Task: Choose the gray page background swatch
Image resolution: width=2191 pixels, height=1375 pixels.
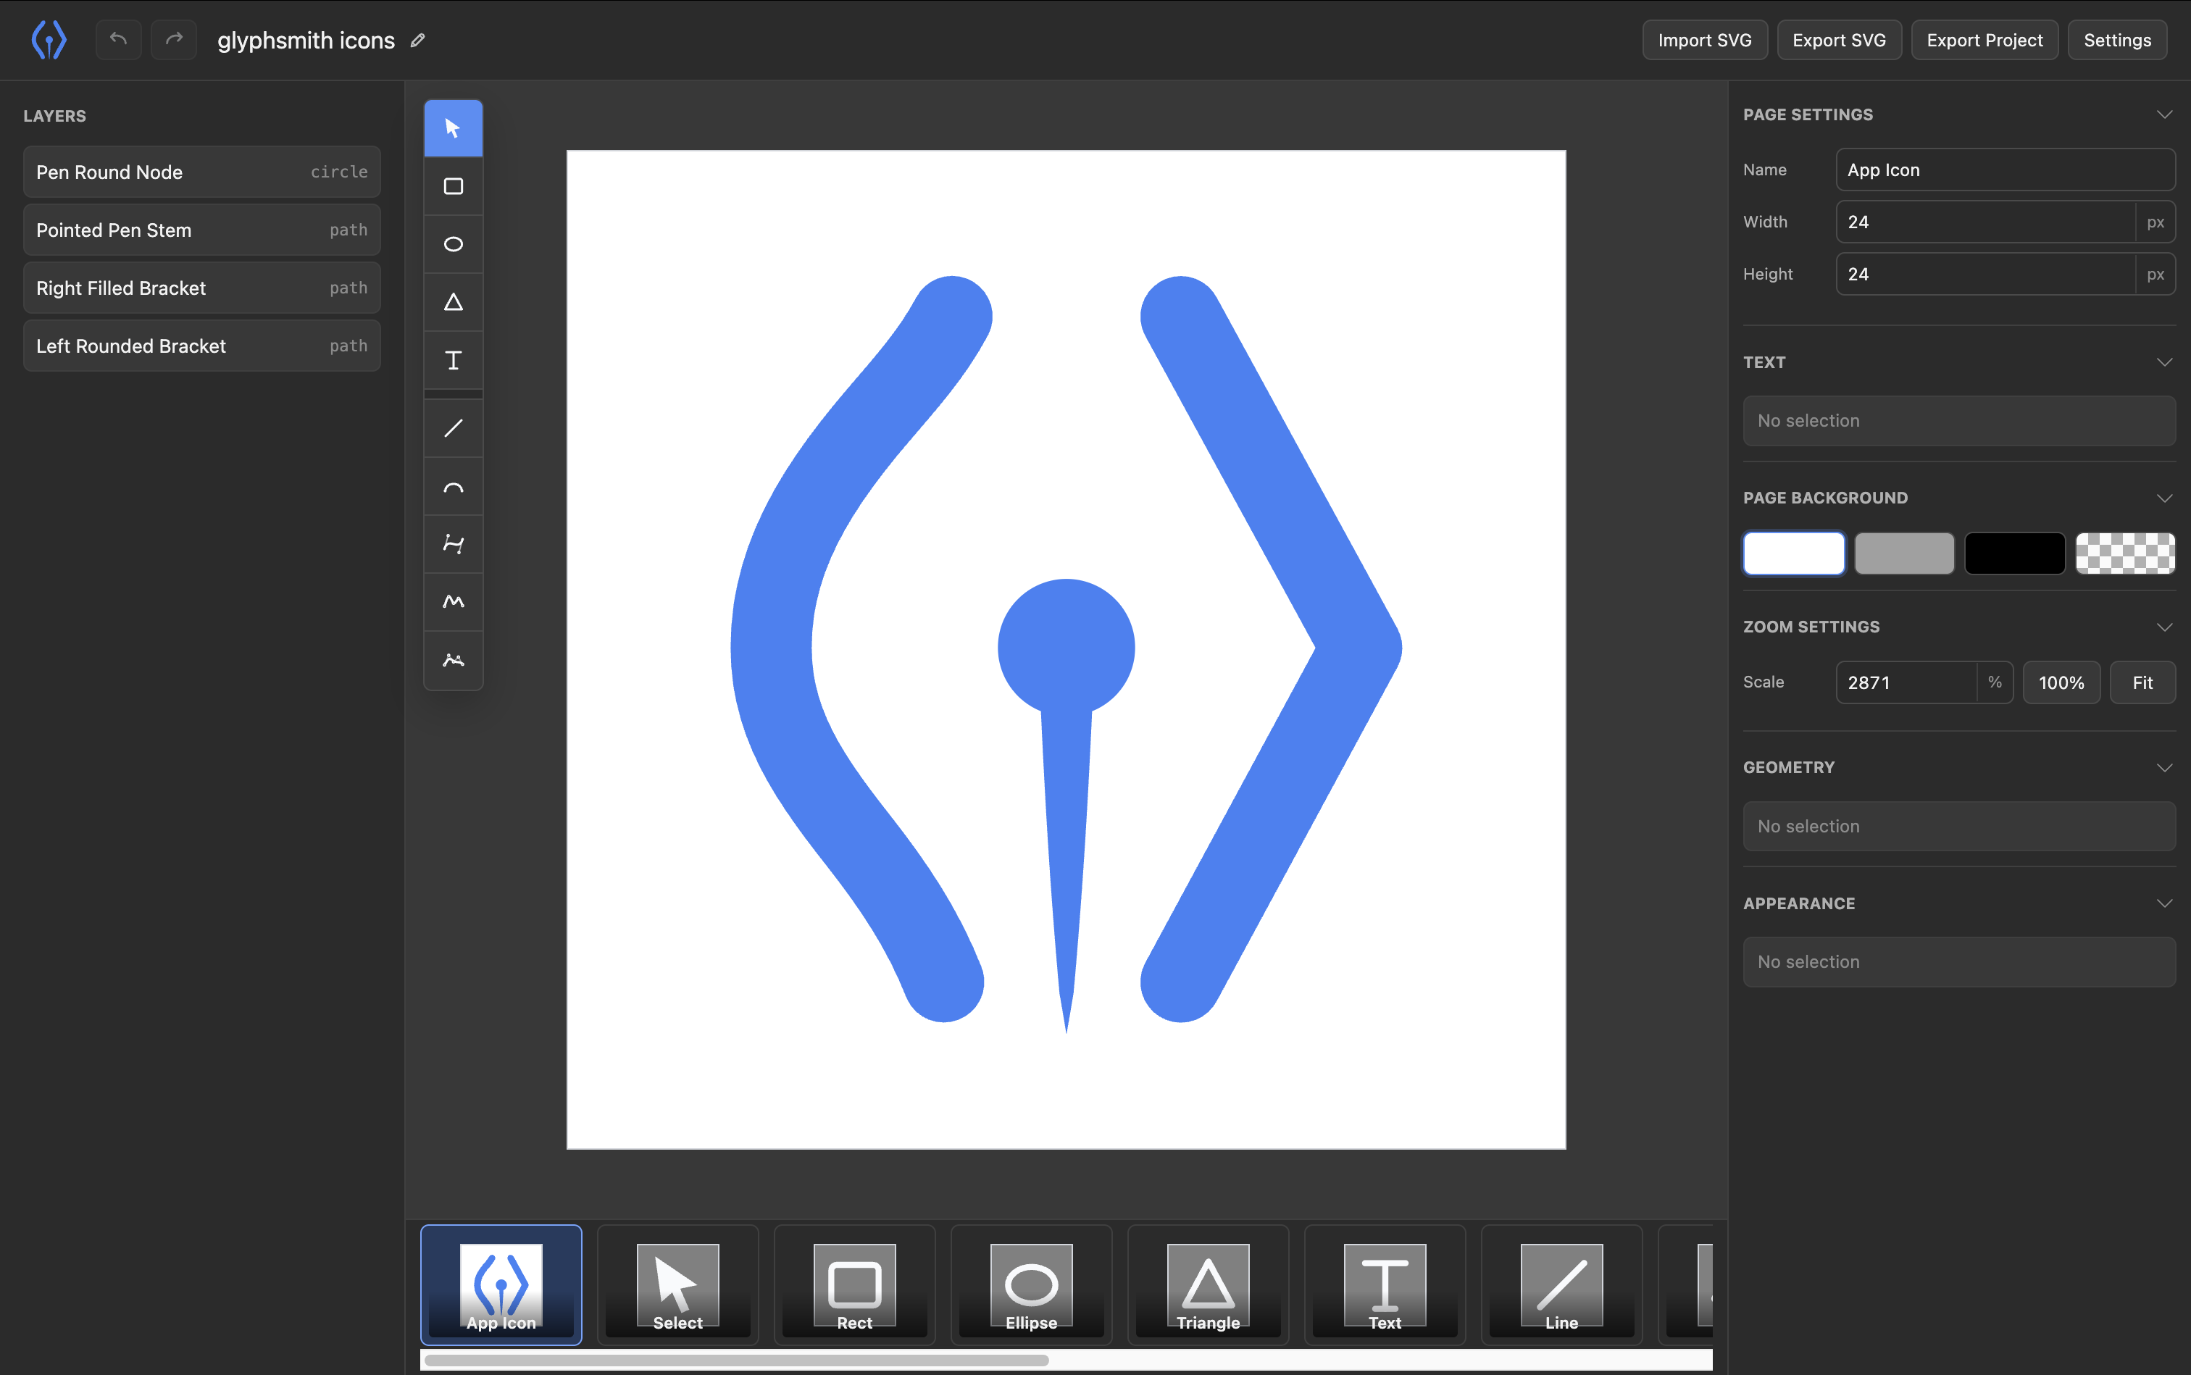Action: pyautogui.click(x=1905, y=553)
